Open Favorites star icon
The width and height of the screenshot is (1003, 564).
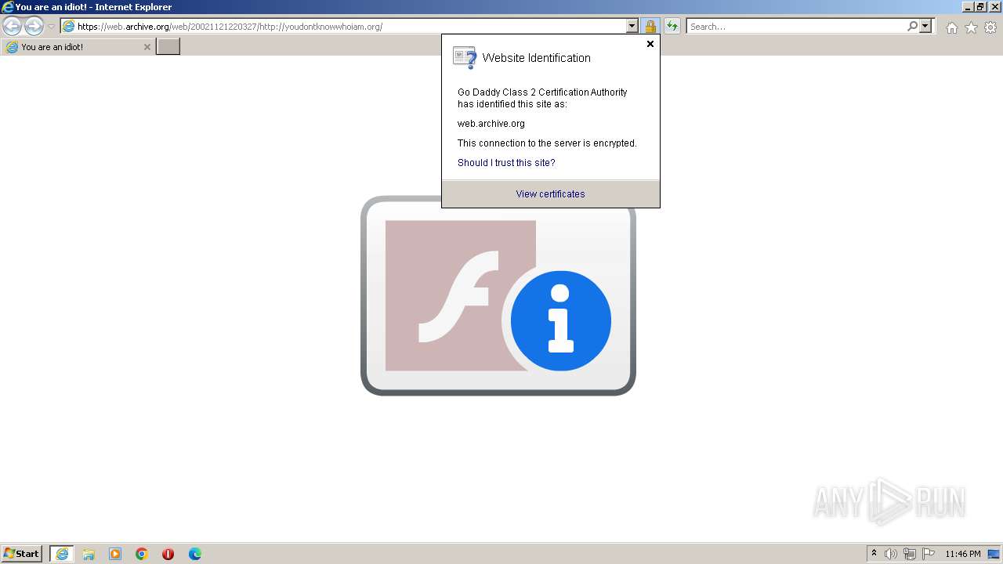pos(971,27)
